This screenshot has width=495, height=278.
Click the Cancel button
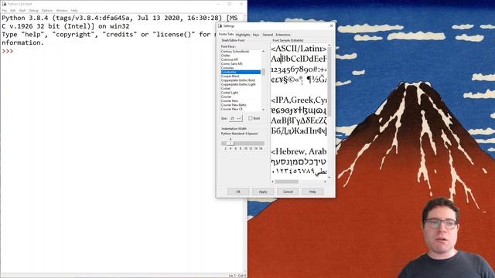coord(288,192)
